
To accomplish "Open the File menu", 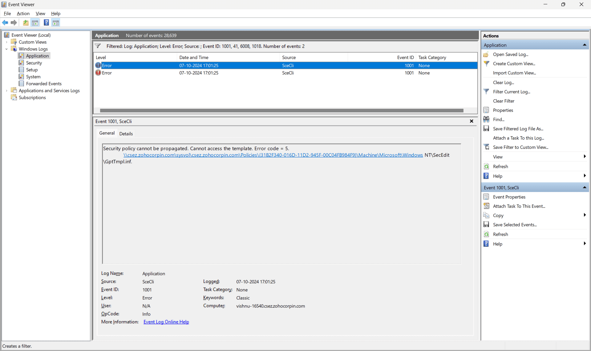I will pyautogui.click(x=7, y=14).
